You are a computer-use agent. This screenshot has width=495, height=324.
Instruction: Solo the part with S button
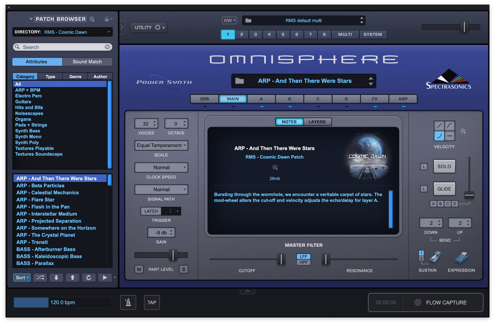click(183, 269)
